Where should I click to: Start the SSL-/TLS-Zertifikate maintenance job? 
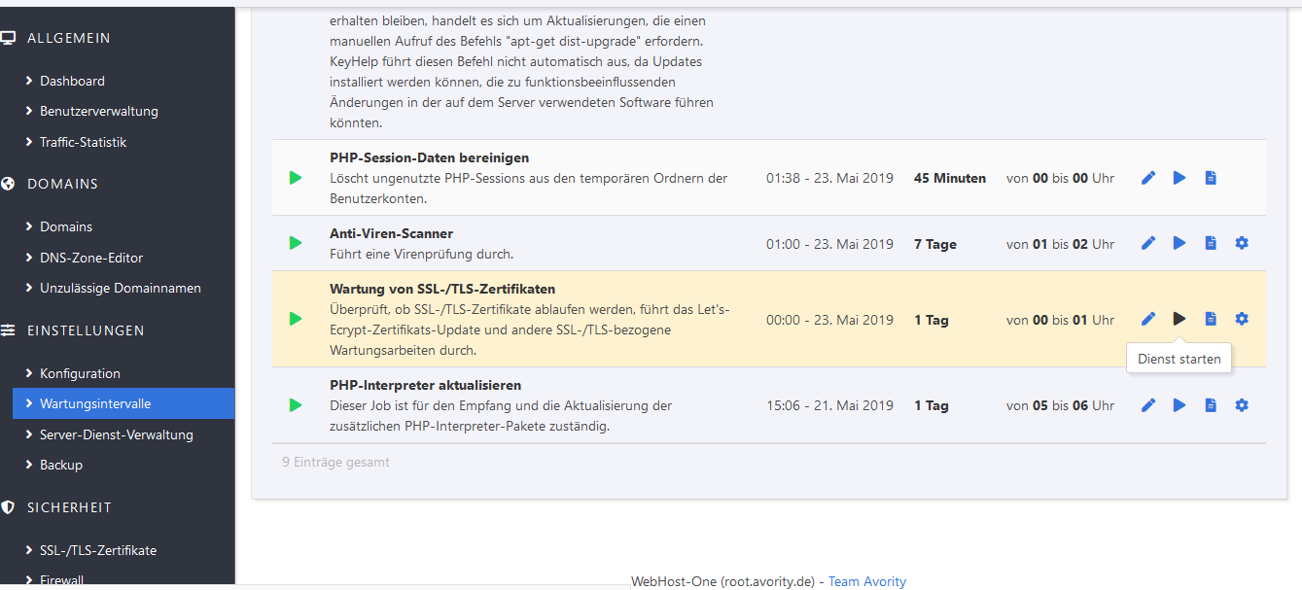click(1179, 319)
